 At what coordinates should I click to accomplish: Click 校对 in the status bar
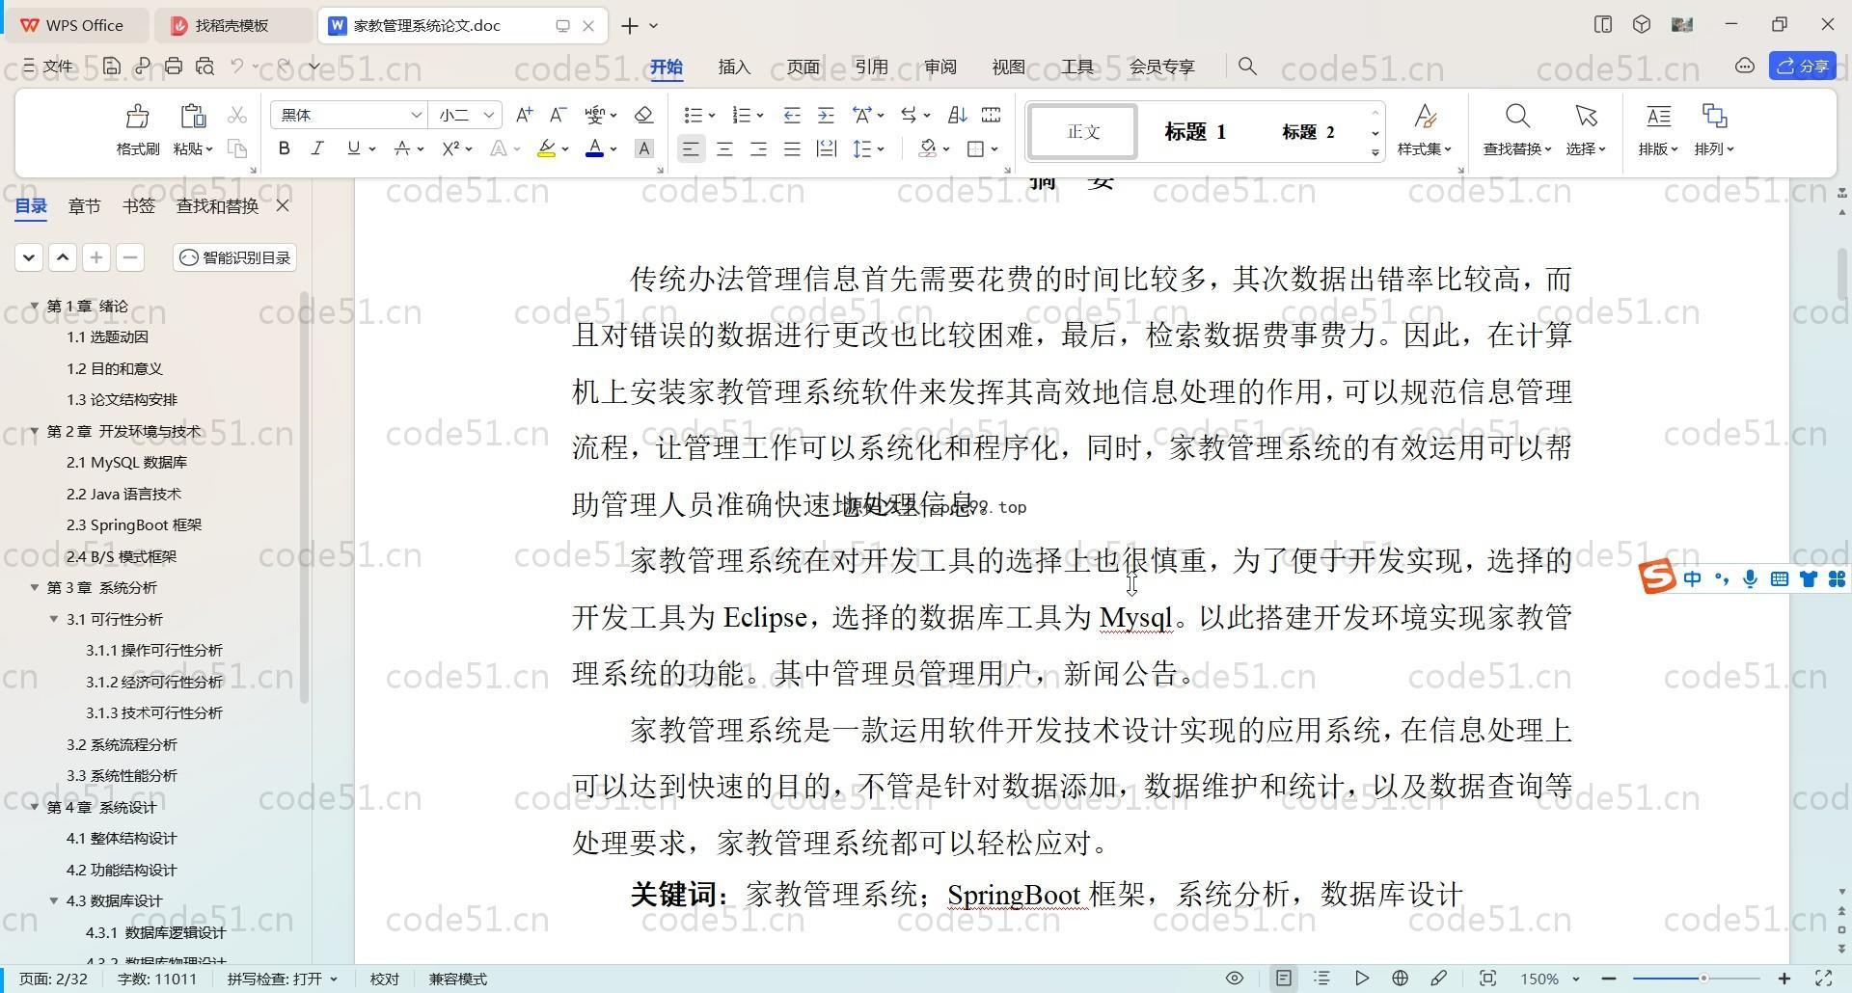point(384,979)
